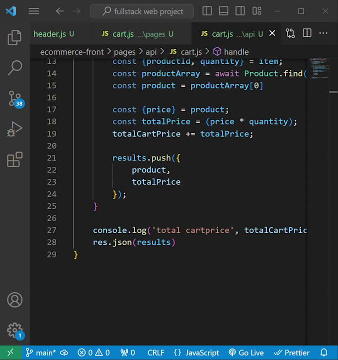Image resolution: width=338 pixels, height=360 pixels.
Task: Open the Accounts icon in activity bar
Action: [14, 300]
